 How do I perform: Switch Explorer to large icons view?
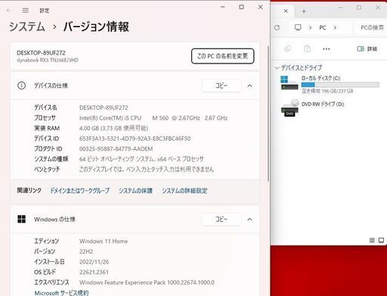coord(381,240)
